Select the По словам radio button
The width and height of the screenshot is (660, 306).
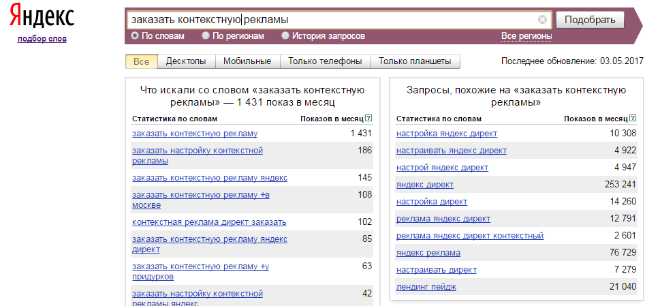pos(135,35)
